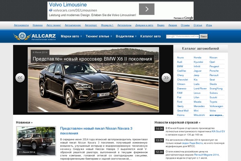The width and height of the screenshot is (241, 161).
Task: Select Opel in car catalog
Action: (212, 62)
